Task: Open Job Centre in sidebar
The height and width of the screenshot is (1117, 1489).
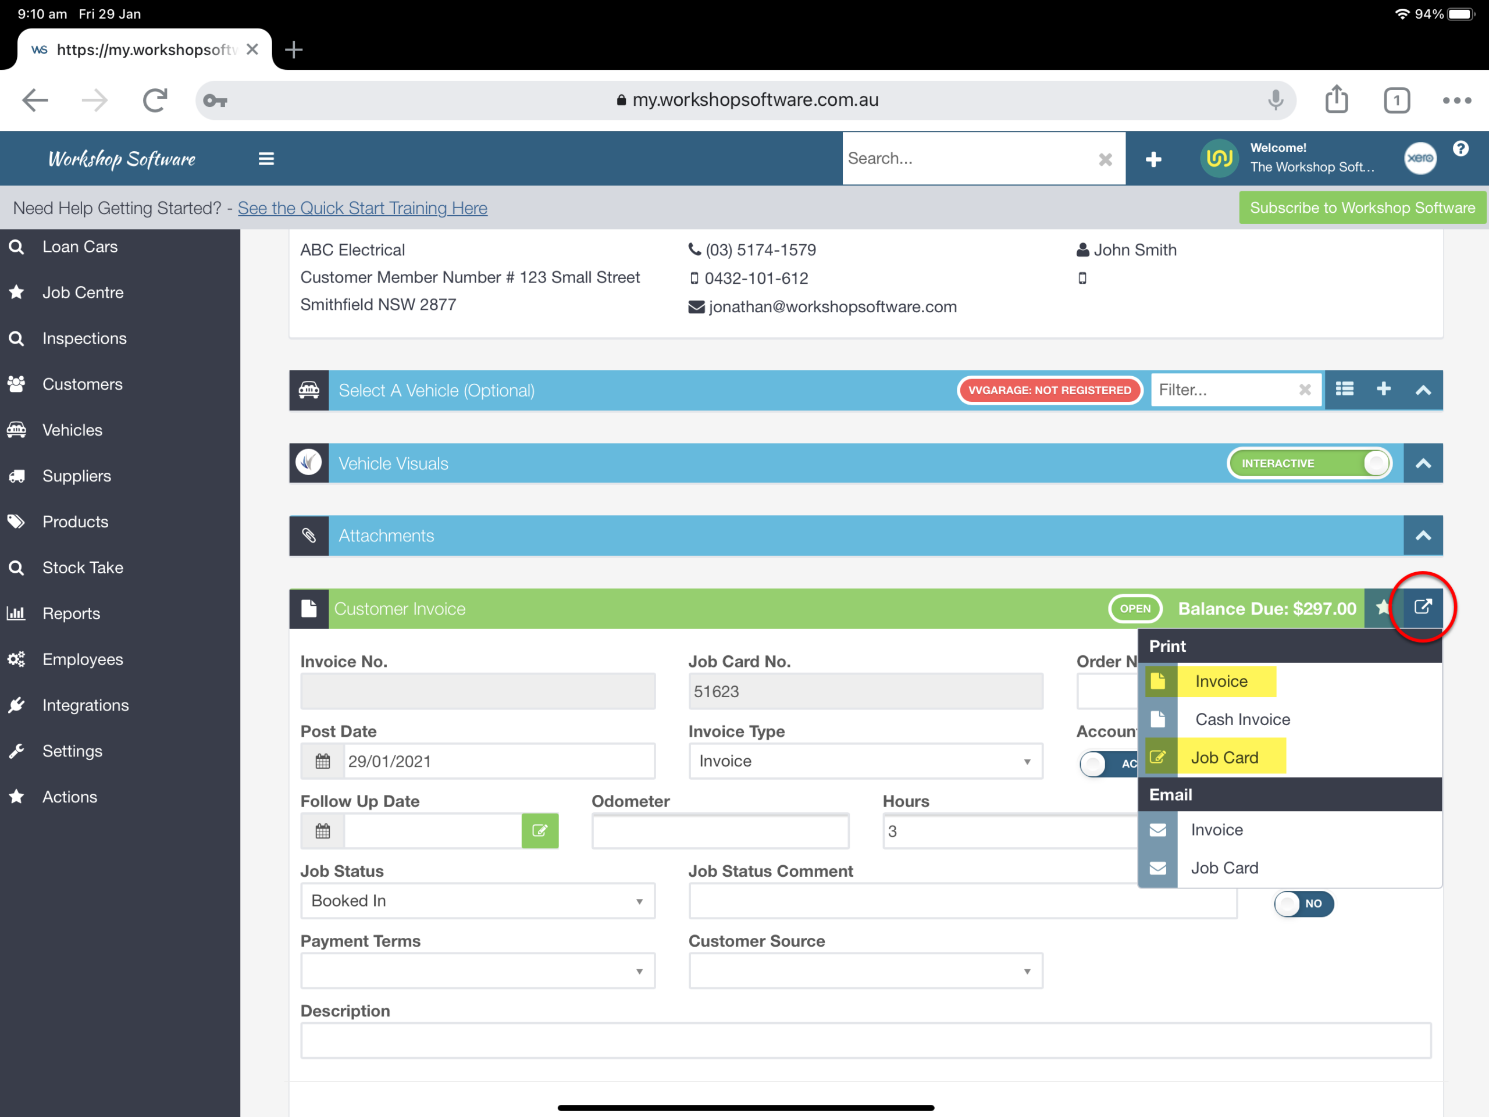Action: (83, 292)
